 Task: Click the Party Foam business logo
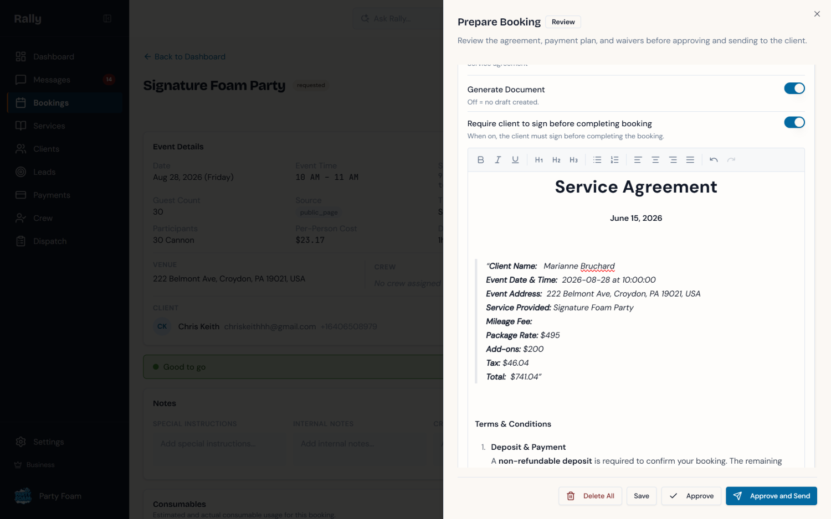pos(23,496)
